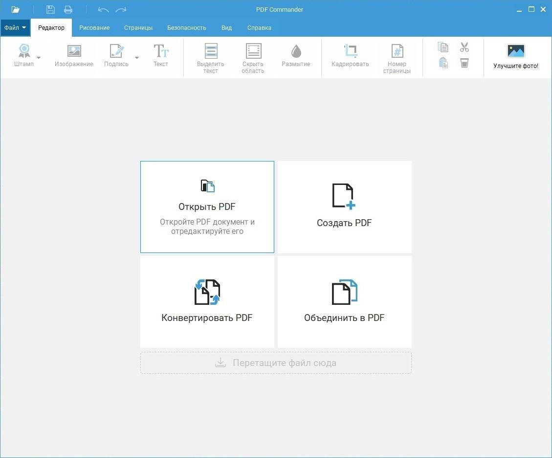Open the Файл dropdown menu
The image size is (552, 458).
(15, 27)
